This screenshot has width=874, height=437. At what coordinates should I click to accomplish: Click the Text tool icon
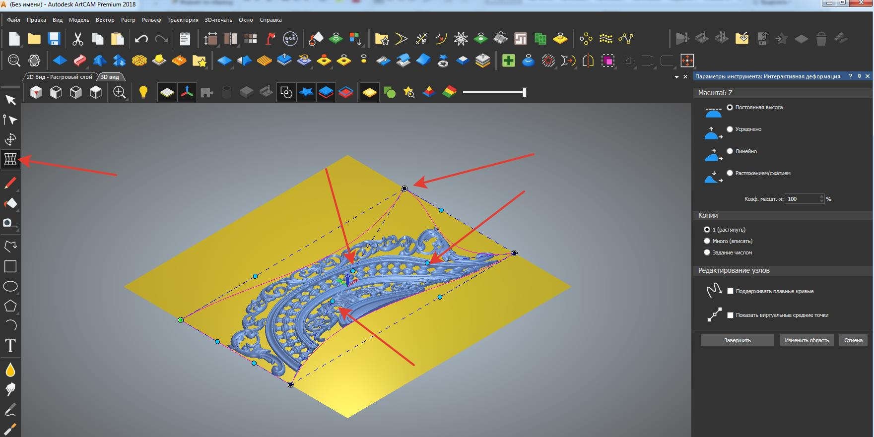[10, 346]
